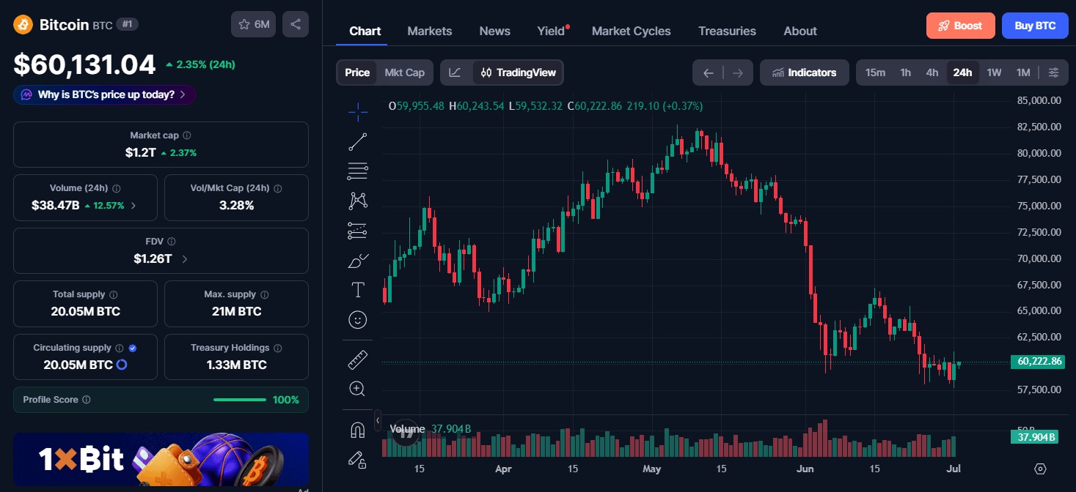The width and height of the screenshot is (1076, 492).
Task: Open the Fibonacci retracement tool
Action: (x=358, y=171)
